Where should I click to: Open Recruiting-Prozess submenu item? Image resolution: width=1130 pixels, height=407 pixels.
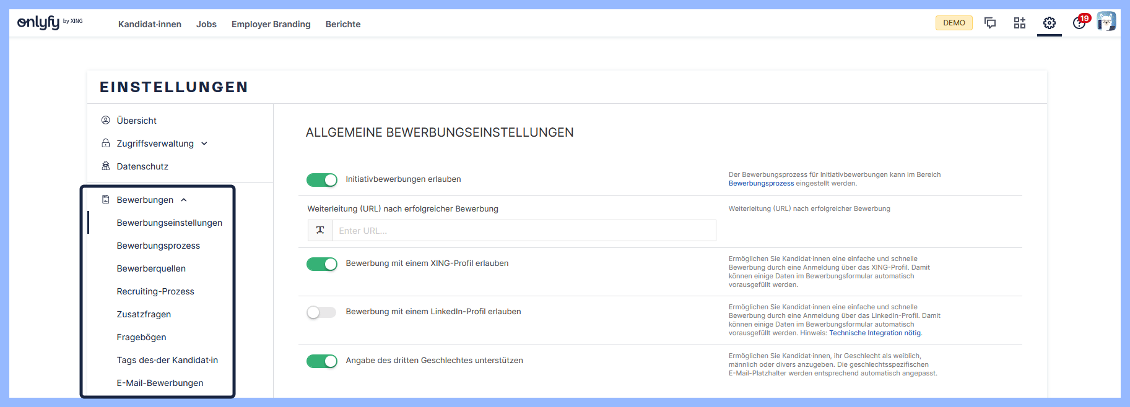tap(155, 291)
